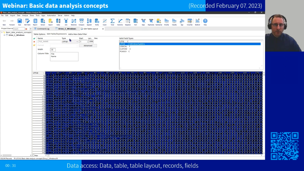The height and width of the screenshot is (171, 304).
Task: Open the Stratify command
Action: point(167,22)
